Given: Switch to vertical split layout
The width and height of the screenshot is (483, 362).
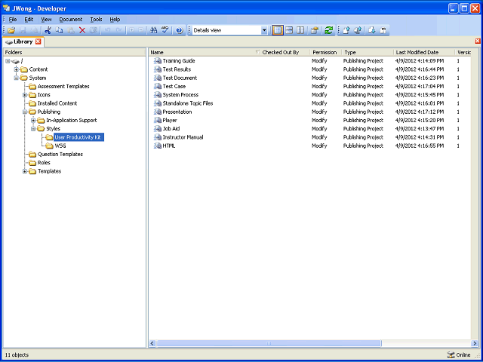Looking at the screenshot, I should pyautogui.click(x=300, y=30).
